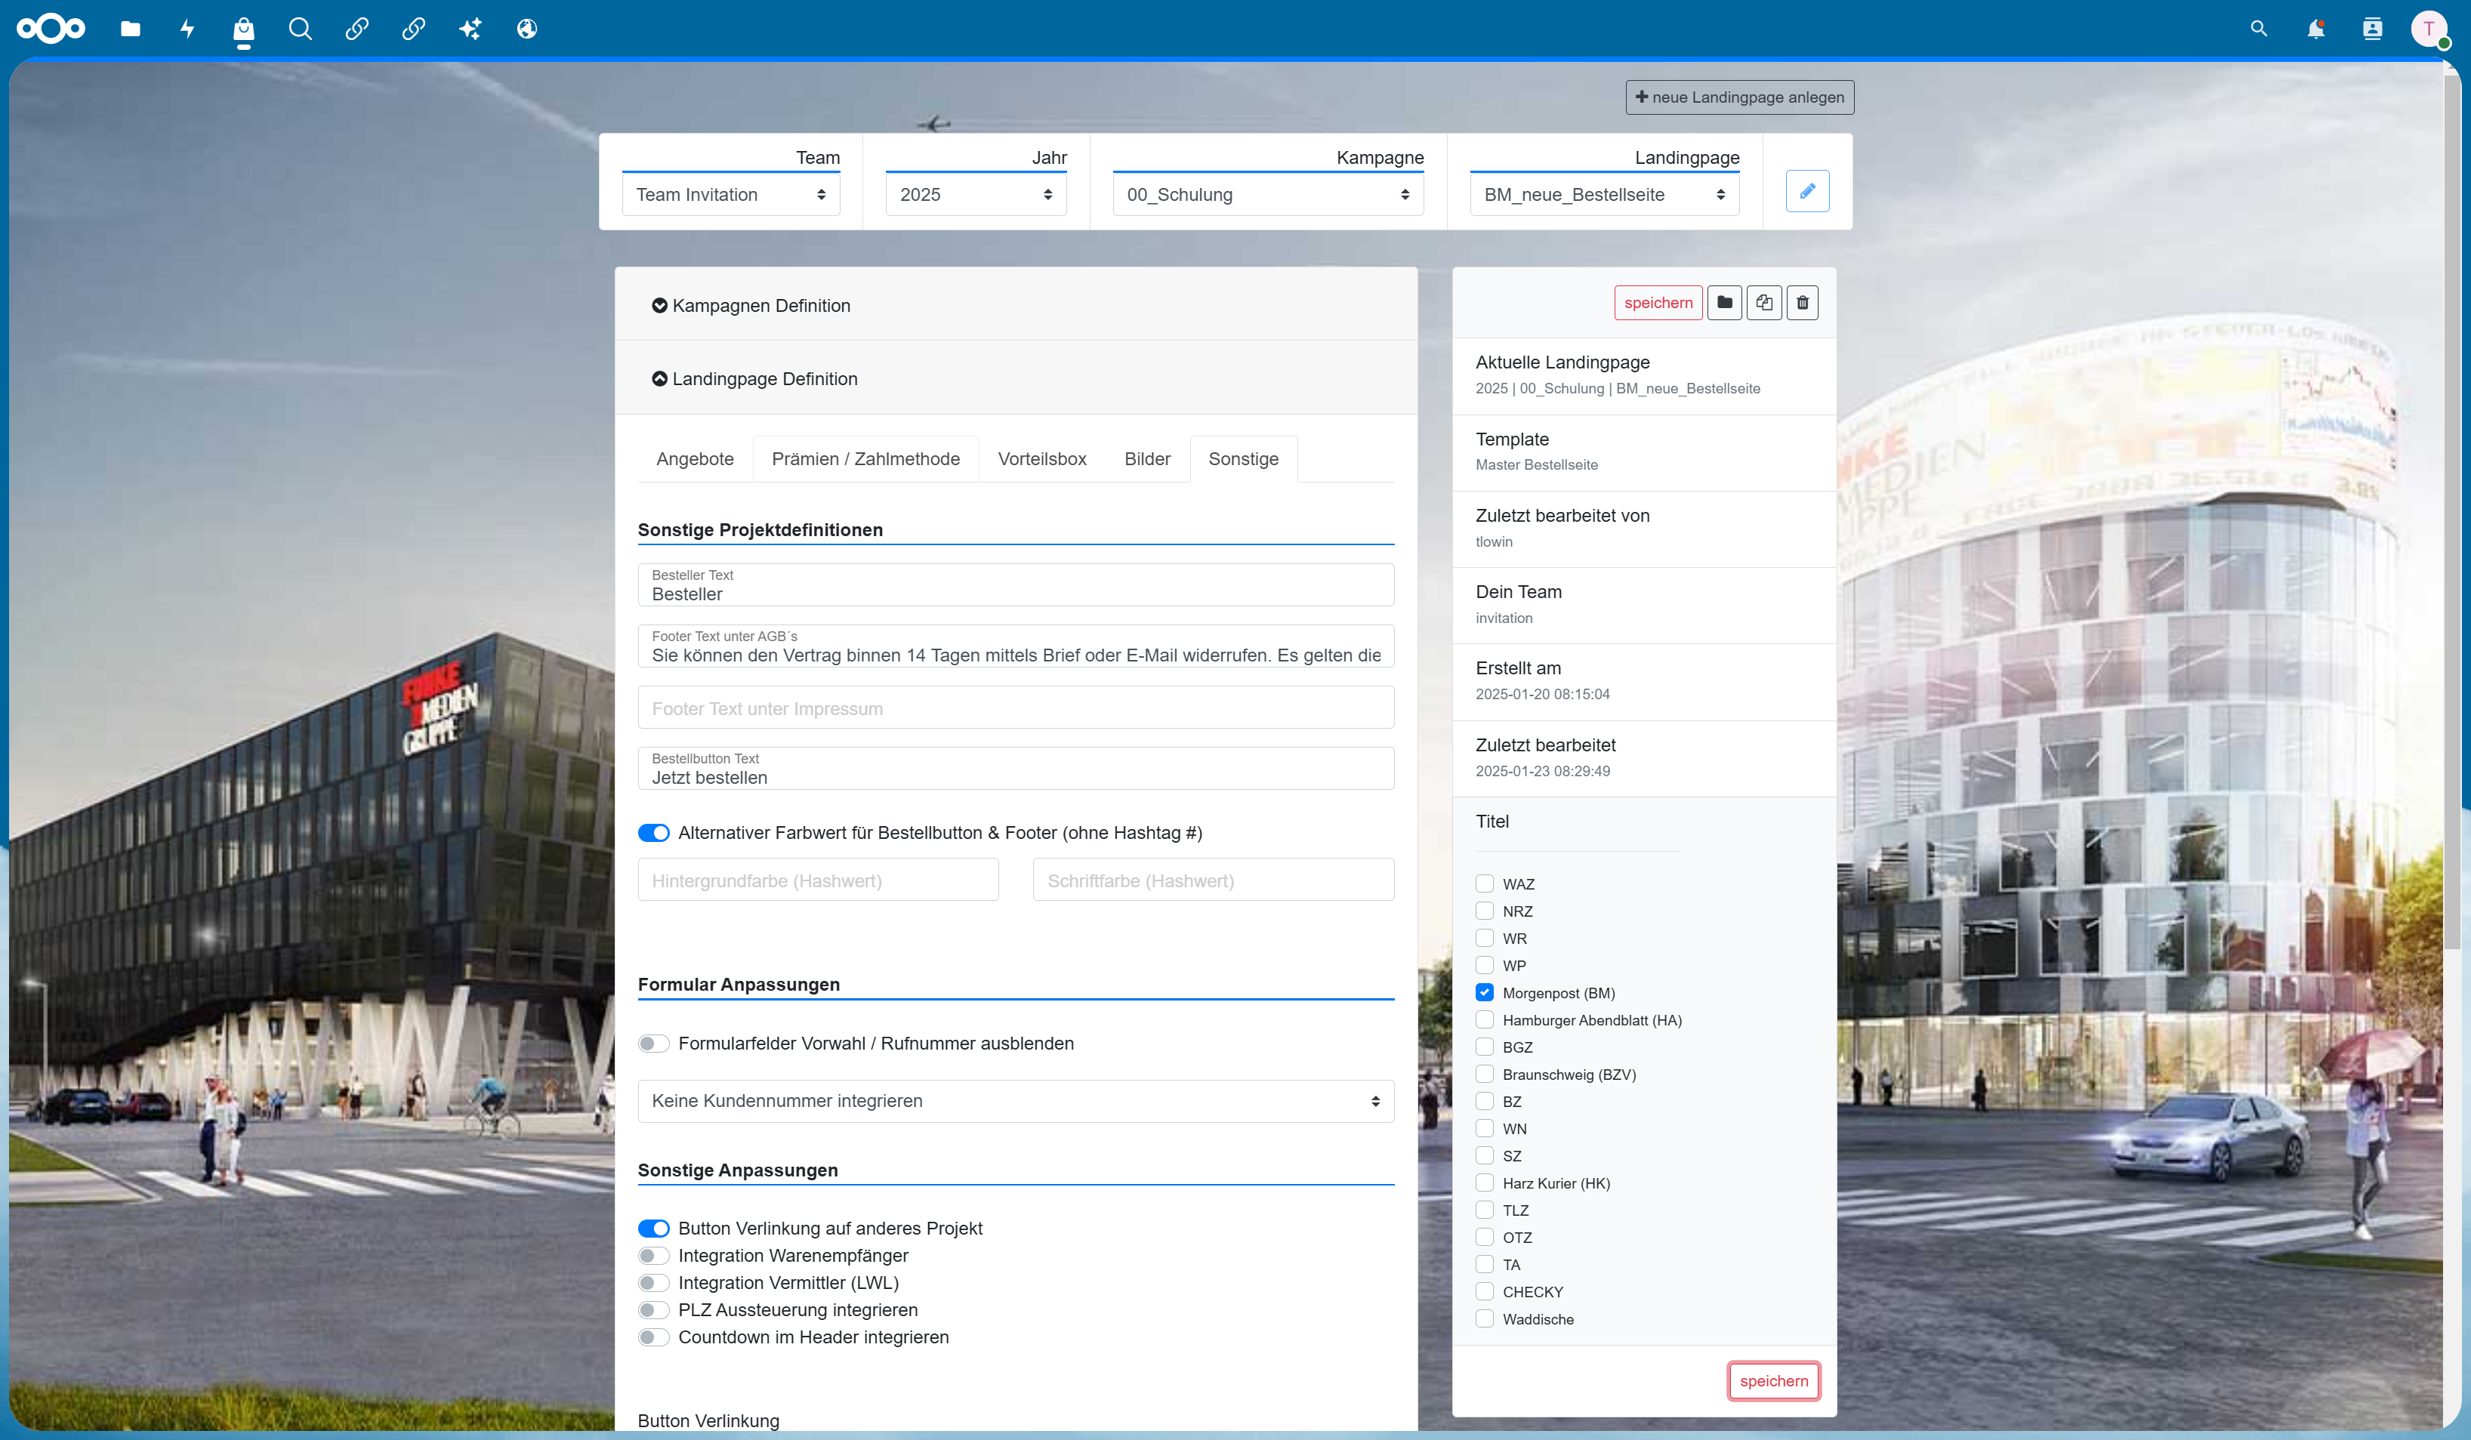Open the Jahr 2025 dropdown

click(x=976, y=194)
